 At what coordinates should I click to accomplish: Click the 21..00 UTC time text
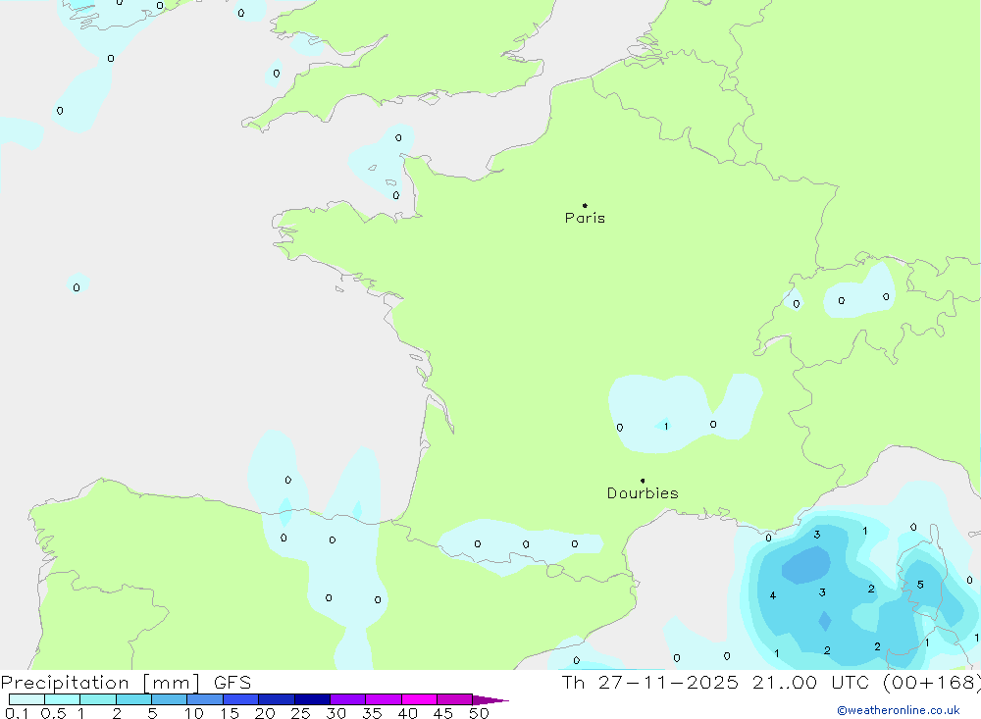(813, 682)
